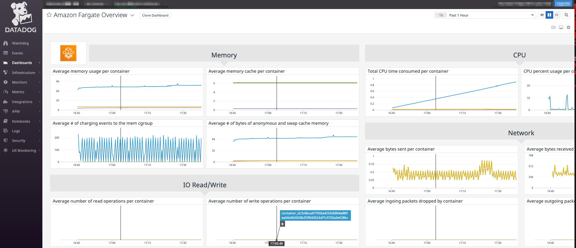
Task: Click the magnifier zoom-out icon
Action: point(566,15)
